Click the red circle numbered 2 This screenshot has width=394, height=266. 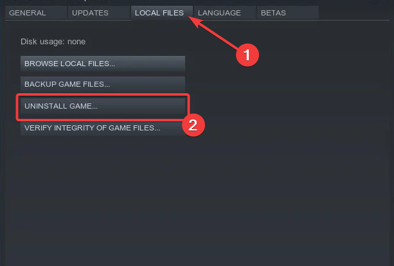(193, 125)
